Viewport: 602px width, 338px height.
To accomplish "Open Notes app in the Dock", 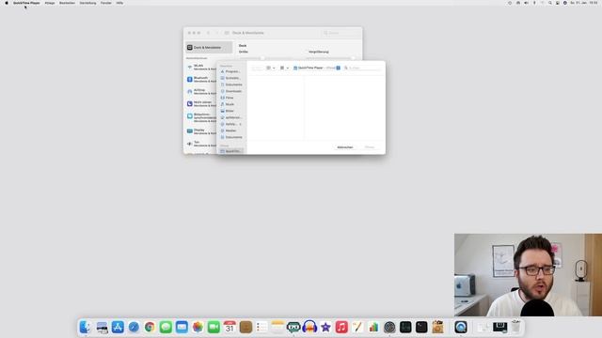I will 277,328.
